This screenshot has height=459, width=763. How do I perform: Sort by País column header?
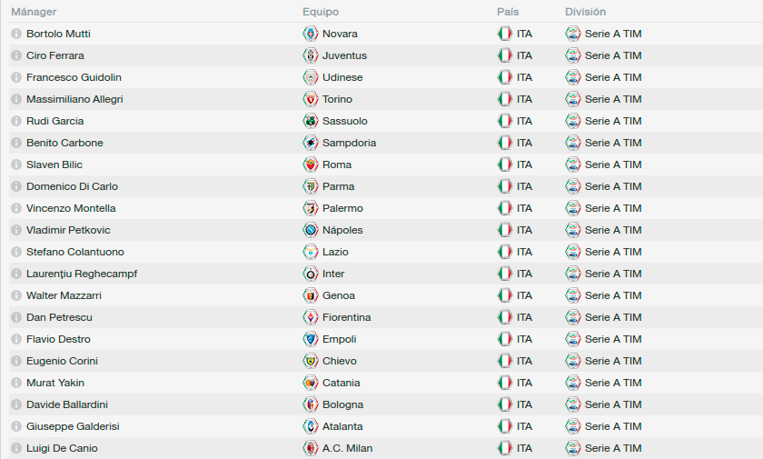click(508, 12)
